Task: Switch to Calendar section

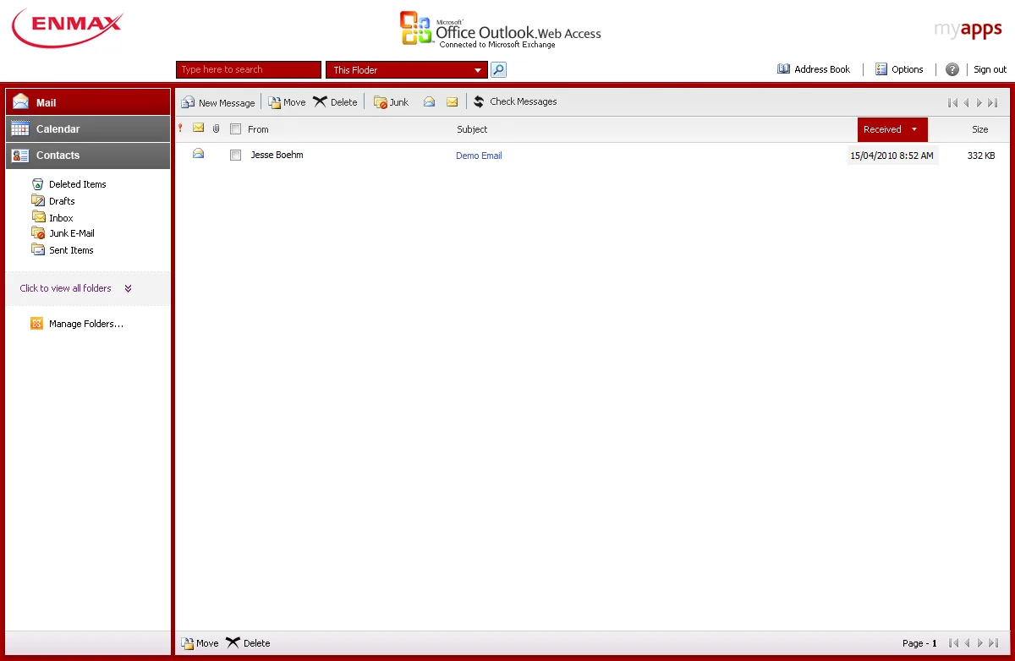Action: tap(88, 128)
